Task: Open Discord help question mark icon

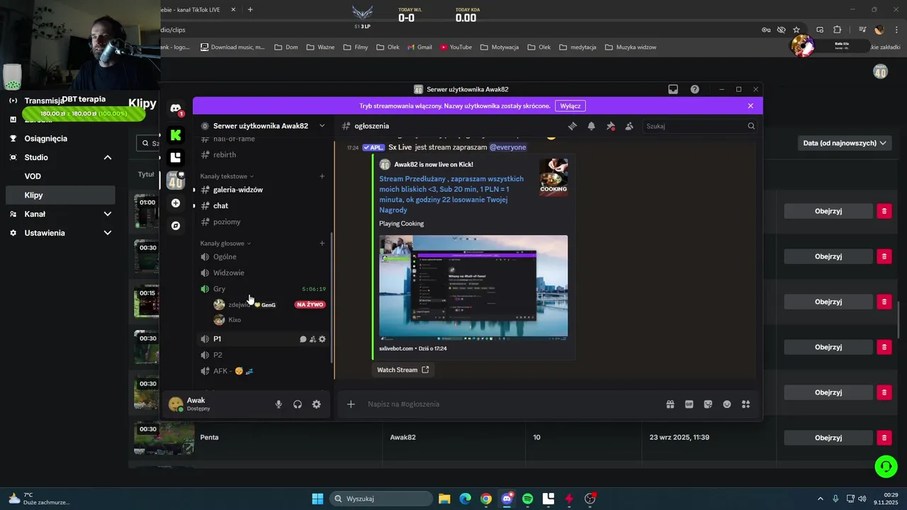Action: click(694, 89)
